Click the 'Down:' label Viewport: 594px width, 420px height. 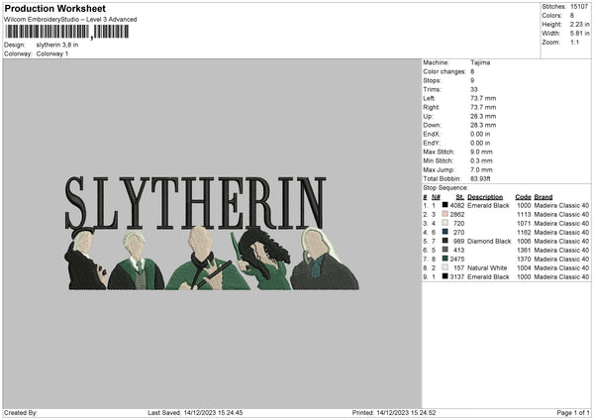click(x=432, y=125)
